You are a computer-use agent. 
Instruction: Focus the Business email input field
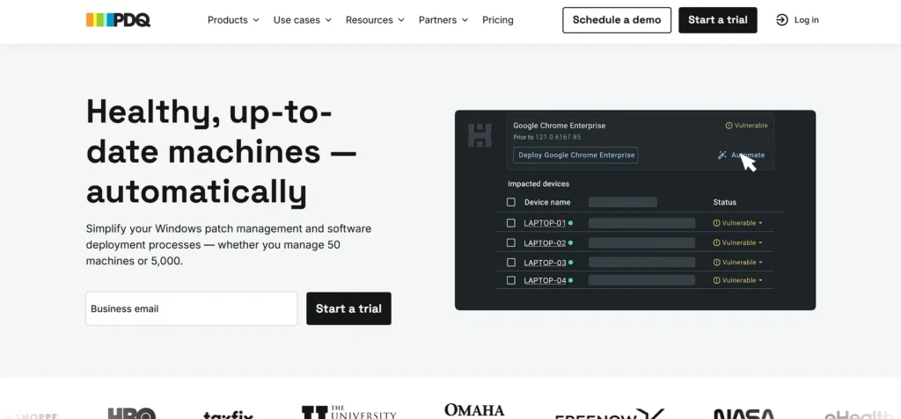click(x=191, y=308)
